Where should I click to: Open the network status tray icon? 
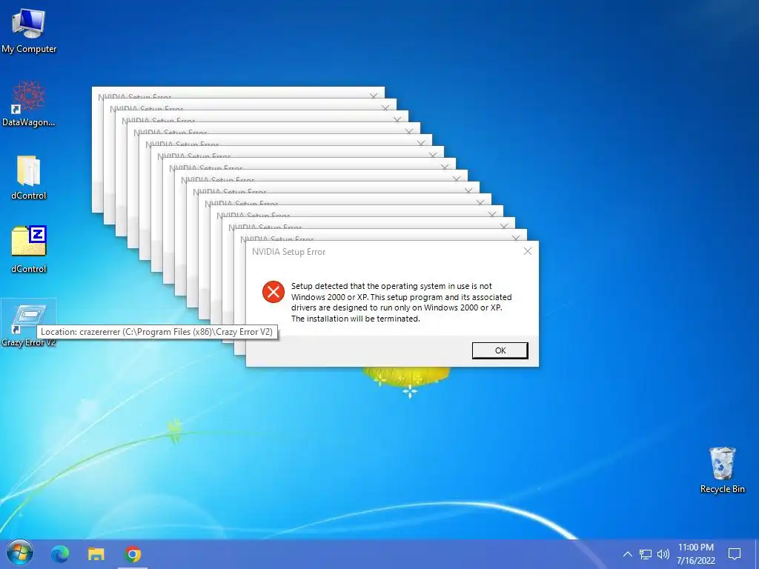(x=646, y=554)
